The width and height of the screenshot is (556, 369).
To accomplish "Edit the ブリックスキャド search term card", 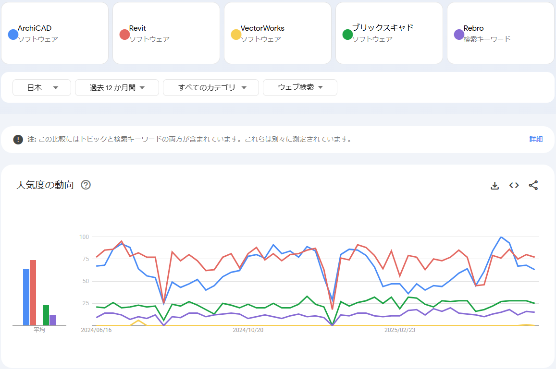I will click(389, 33).
